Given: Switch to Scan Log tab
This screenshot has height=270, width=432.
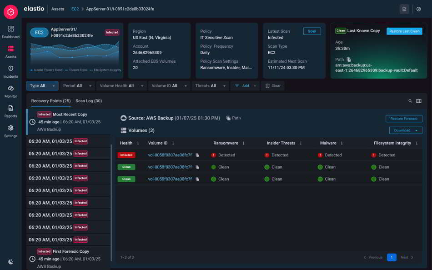Looking at the screenshot, I should pyautogui.click(x=89, y=101).
